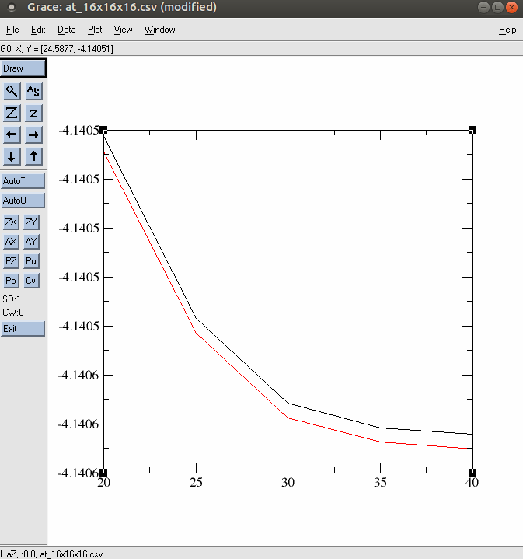This screenshot has width=523, height=559.
Task: Open the Data menu
Action: (x=67, y=30)
